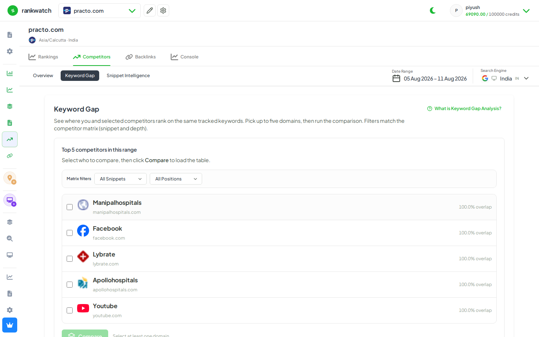Expand the piyush account menu chevron
This screenshot has height=337, width=539.
(526, 11)
